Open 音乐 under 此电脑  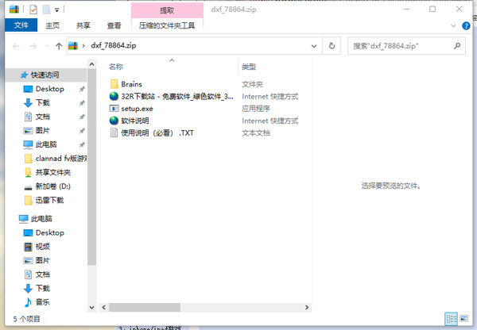43,302
